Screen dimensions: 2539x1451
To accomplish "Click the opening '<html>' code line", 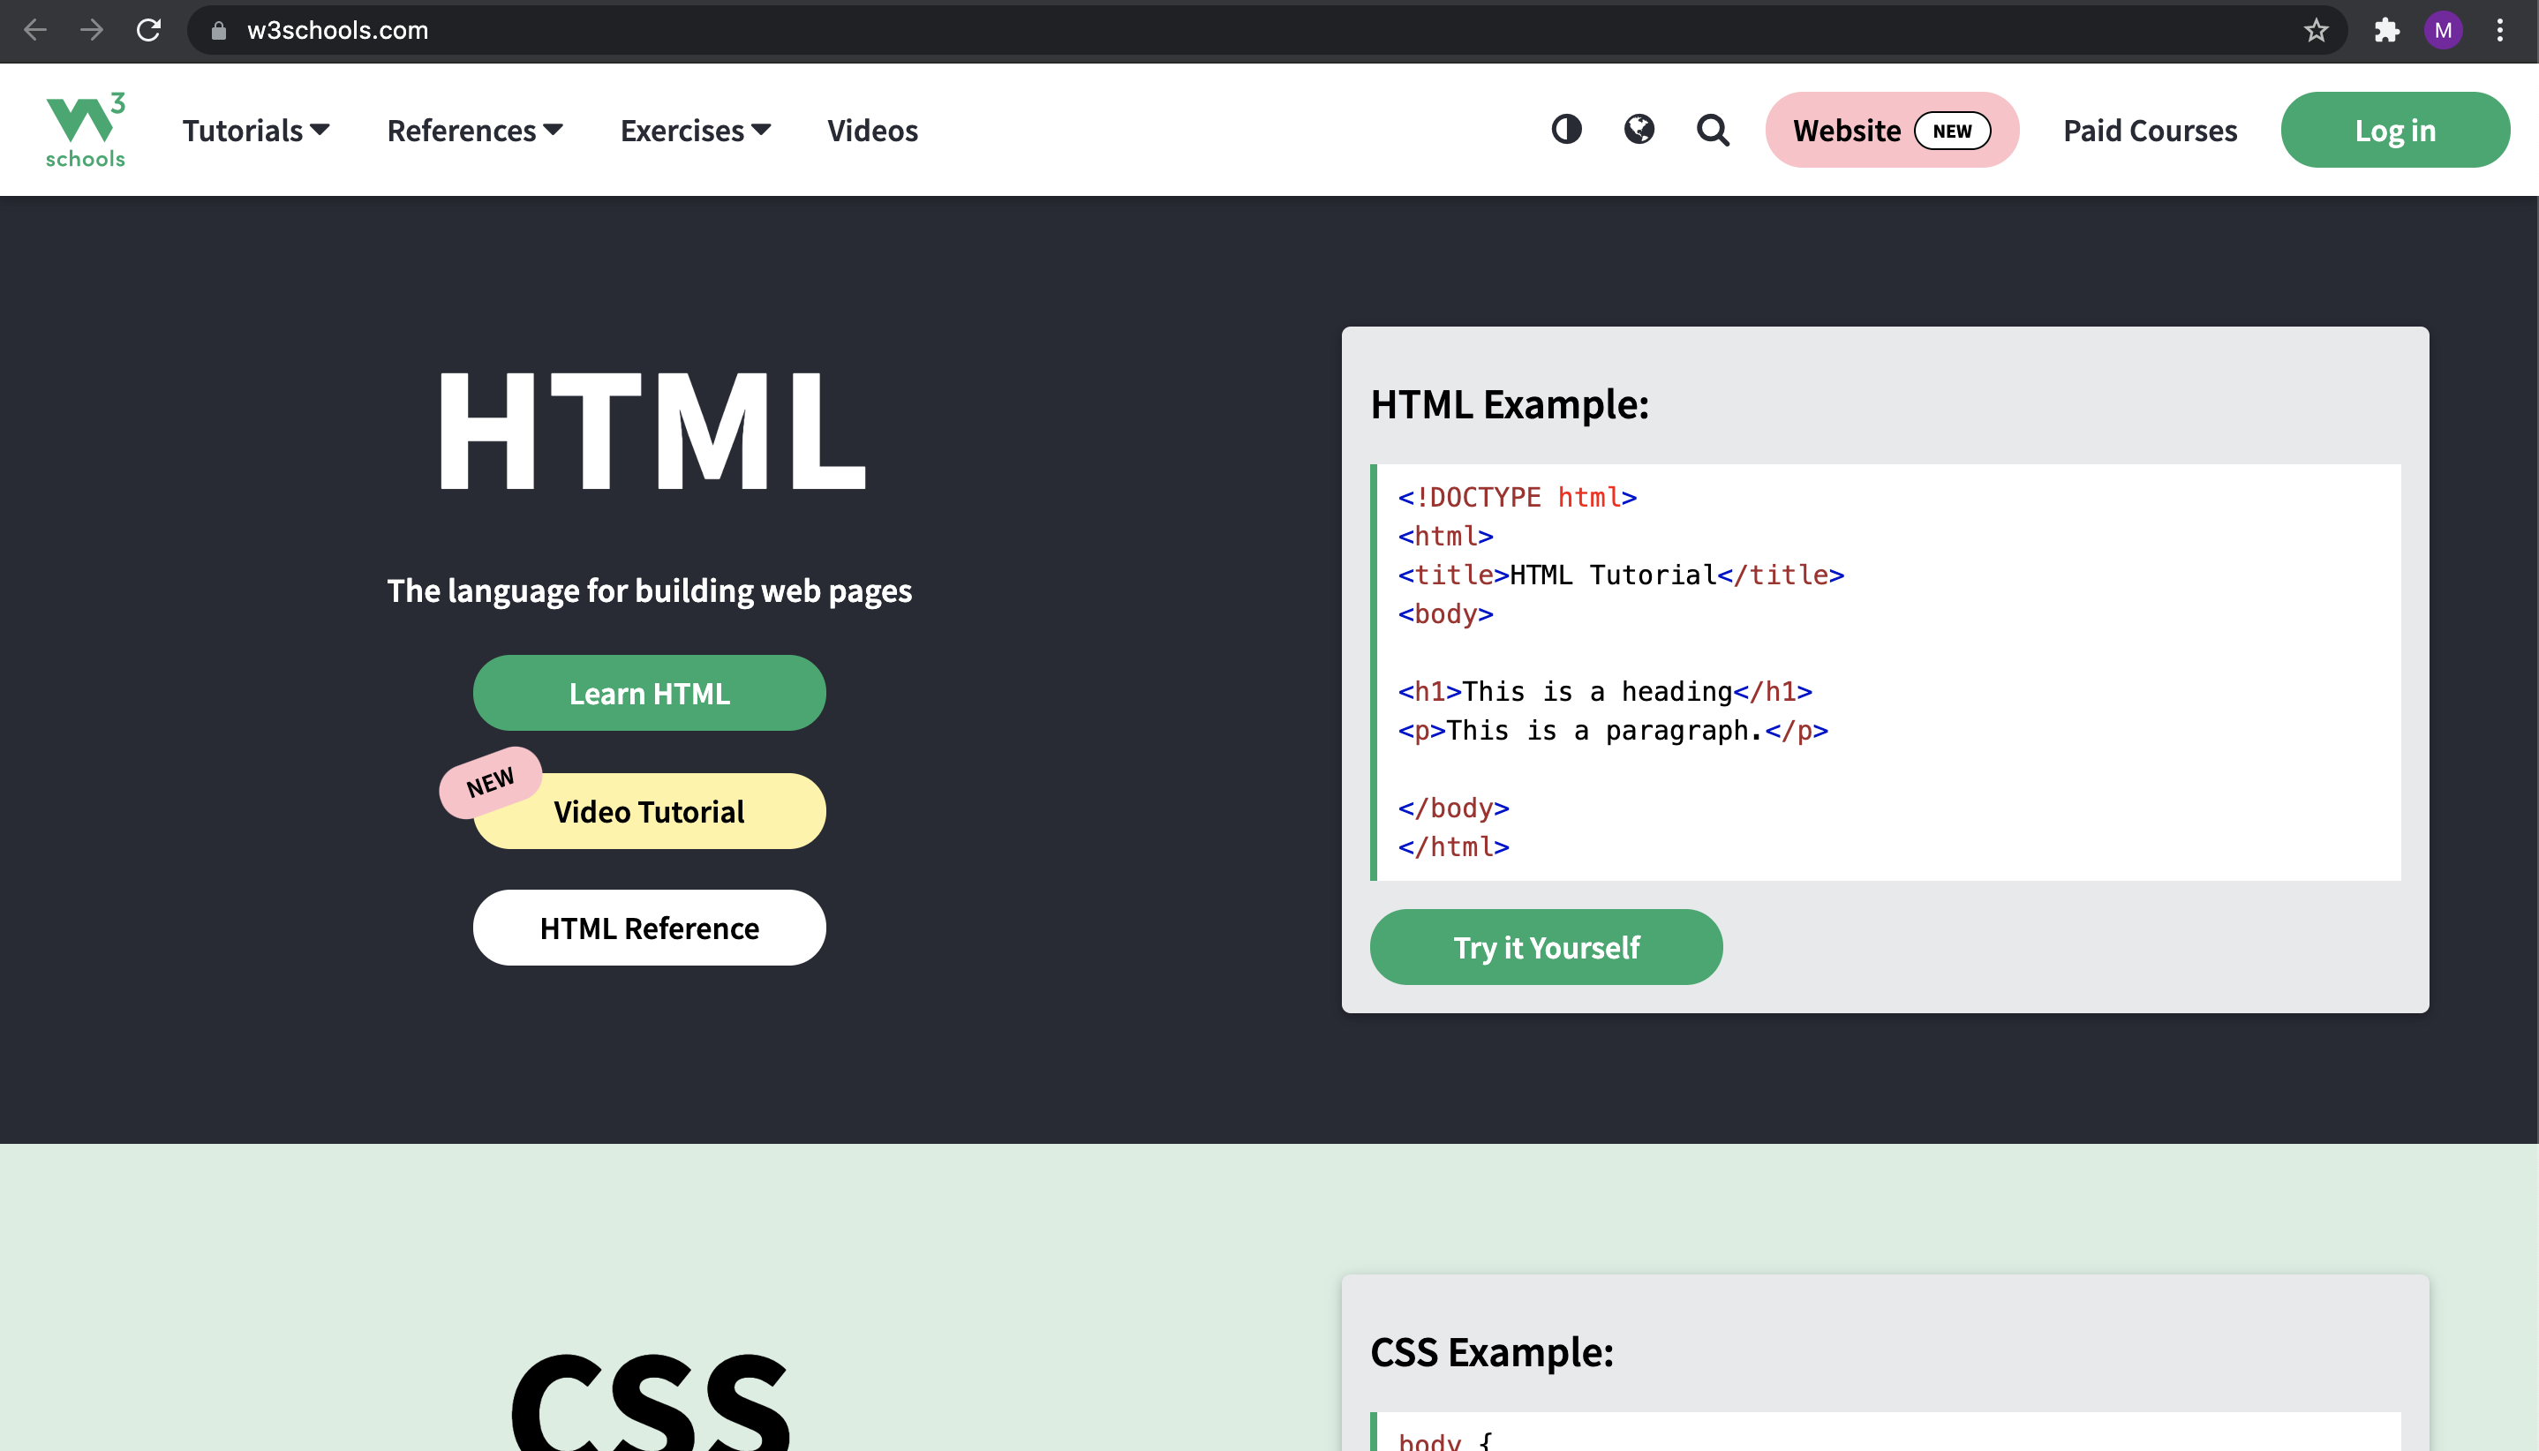I will click(x=1445, y=535).
